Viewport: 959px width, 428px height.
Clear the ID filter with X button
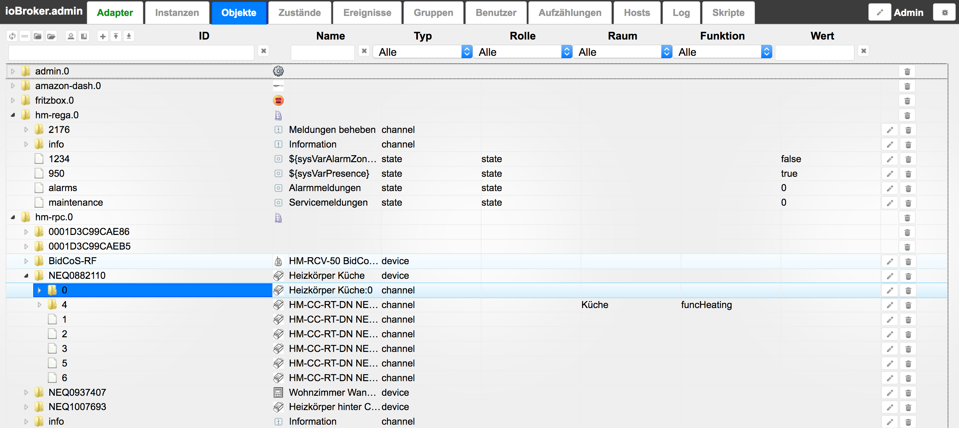coord(264,51)
